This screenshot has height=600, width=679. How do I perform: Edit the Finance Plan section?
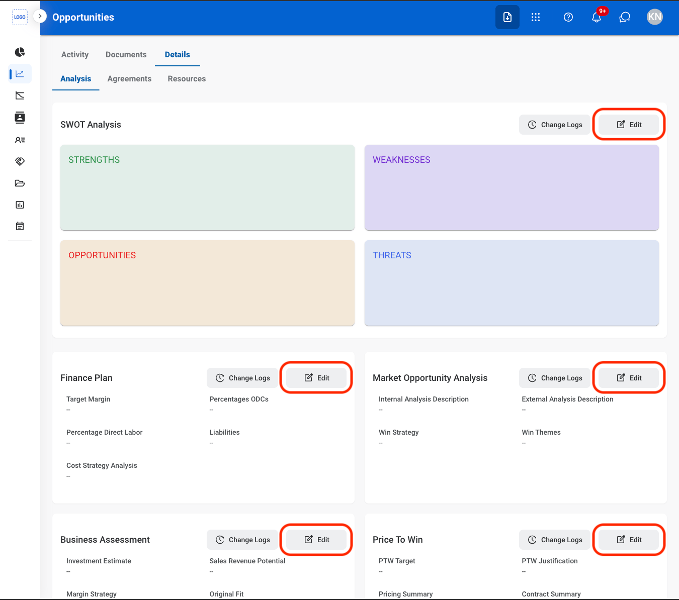pos(316,378)
